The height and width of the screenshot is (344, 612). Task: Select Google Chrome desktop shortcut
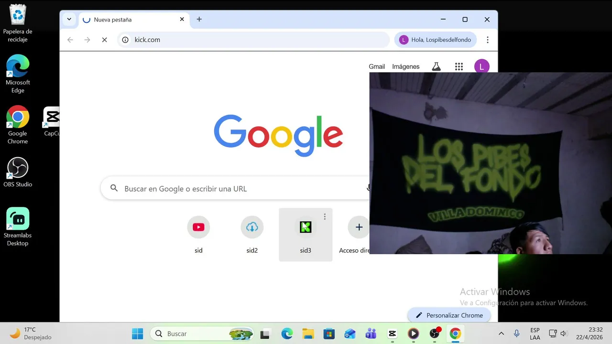(18, 125)
